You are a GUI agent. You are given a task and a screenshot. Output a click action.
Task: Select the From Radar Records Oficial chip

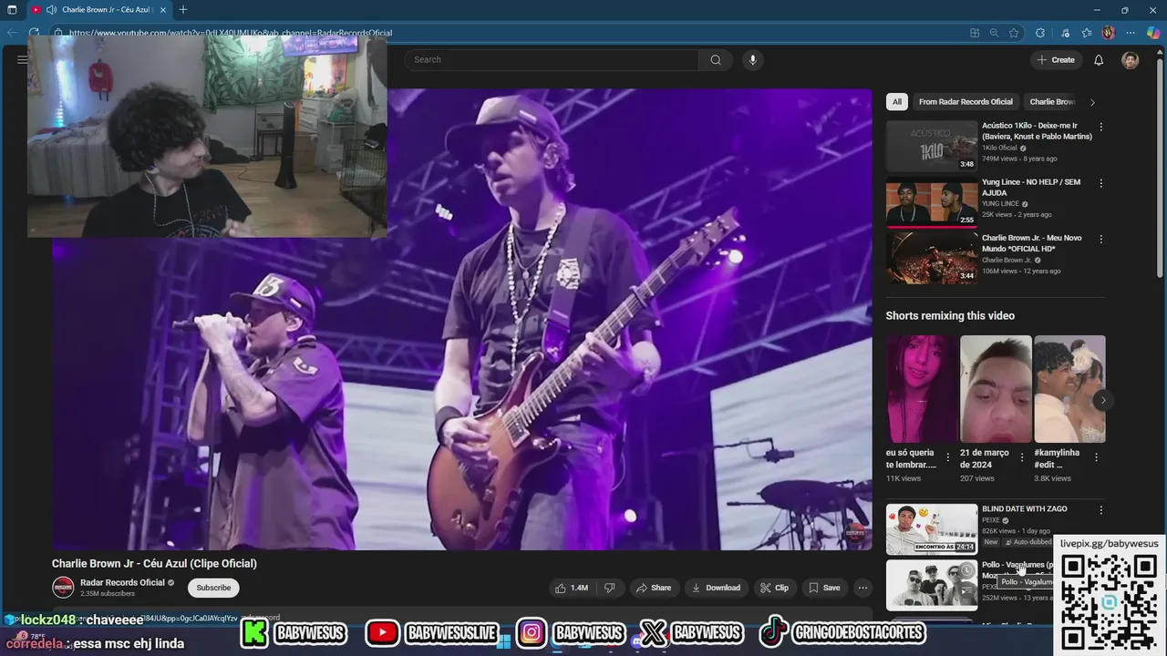point(966,102)
